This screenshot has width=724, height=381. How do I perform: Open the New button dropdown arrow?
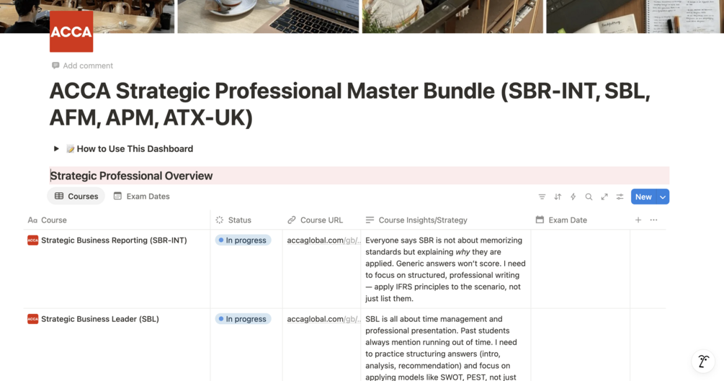click(x=663, y=197)
